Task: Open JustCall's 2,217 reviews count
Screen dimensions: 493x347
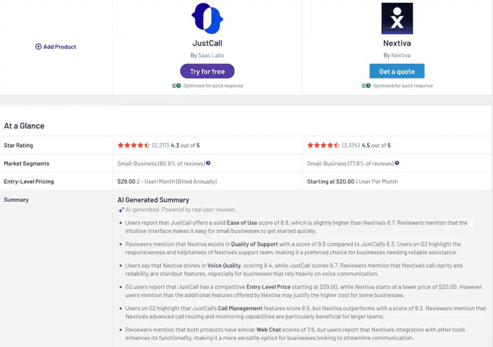Action: tap(161, 145)
